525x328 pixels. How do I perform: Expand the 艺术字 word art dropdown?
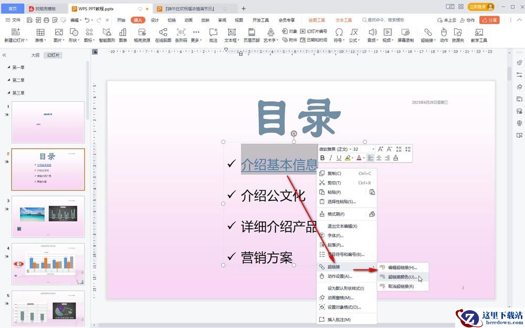[x=278, y=40]
